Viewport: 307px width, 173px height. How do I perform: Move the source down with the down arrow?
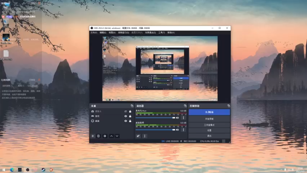coord(117,136)
